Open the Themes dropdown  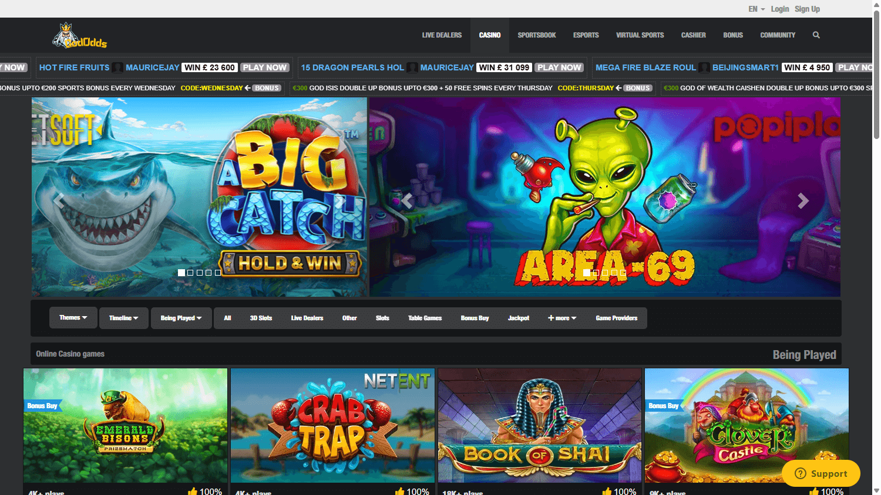73,317
